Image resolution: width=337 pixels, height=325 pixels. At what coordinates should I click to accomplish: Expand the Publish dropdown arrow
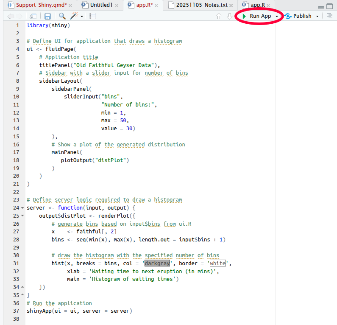[317, 16]
